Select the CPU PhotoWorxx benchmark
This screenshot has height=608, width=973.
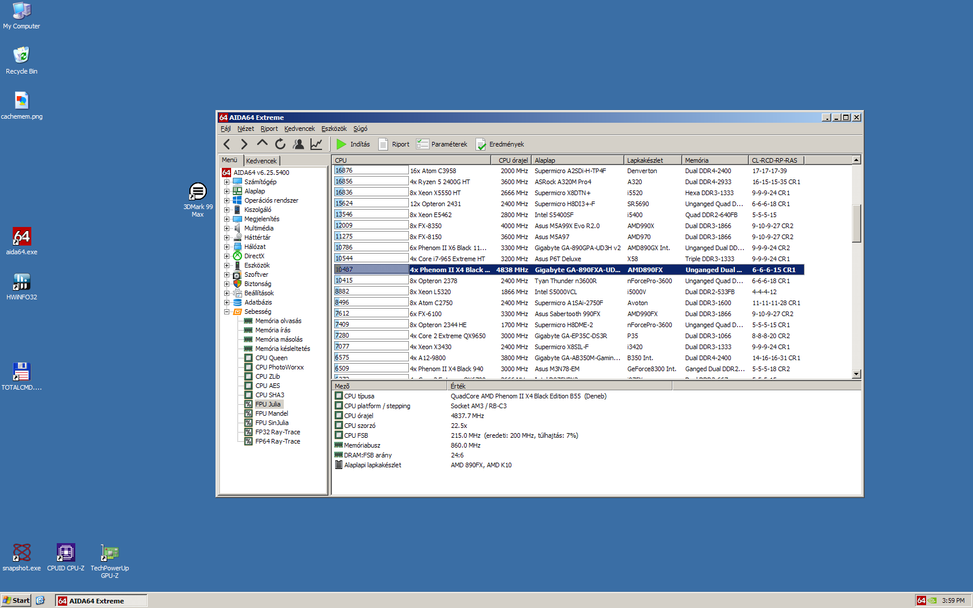280,367
